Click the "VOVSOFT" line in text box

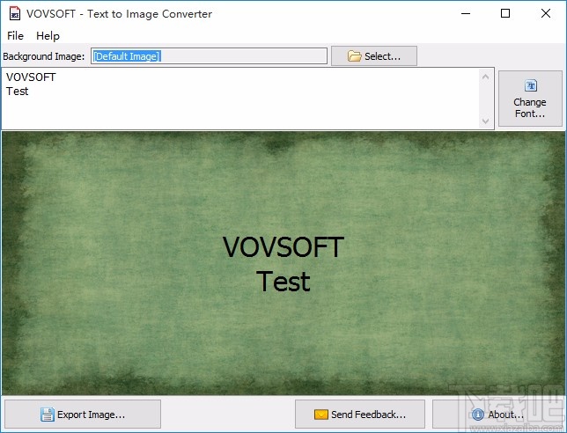pos(31,77)
